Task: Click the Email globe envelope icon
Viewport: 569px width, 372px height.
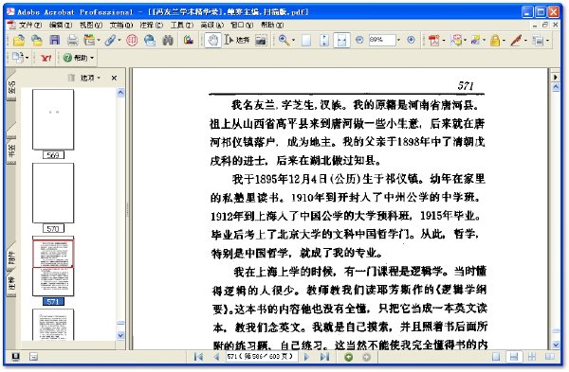Action: [150, 40]
